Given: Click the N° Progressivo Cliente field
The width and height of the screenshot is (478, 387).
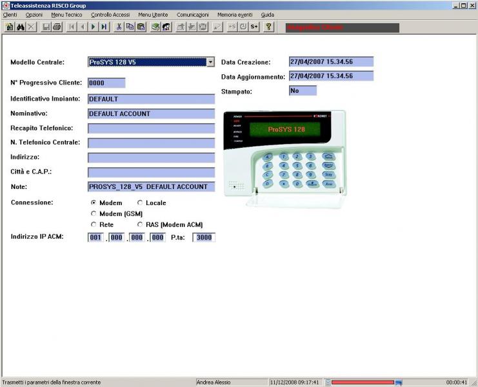Looking at the screenshot, I should tap(106, 83).
